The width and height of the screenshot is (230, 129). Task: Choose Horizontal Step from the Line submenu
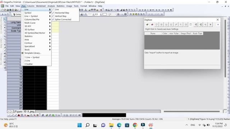(x=65, y=13)
